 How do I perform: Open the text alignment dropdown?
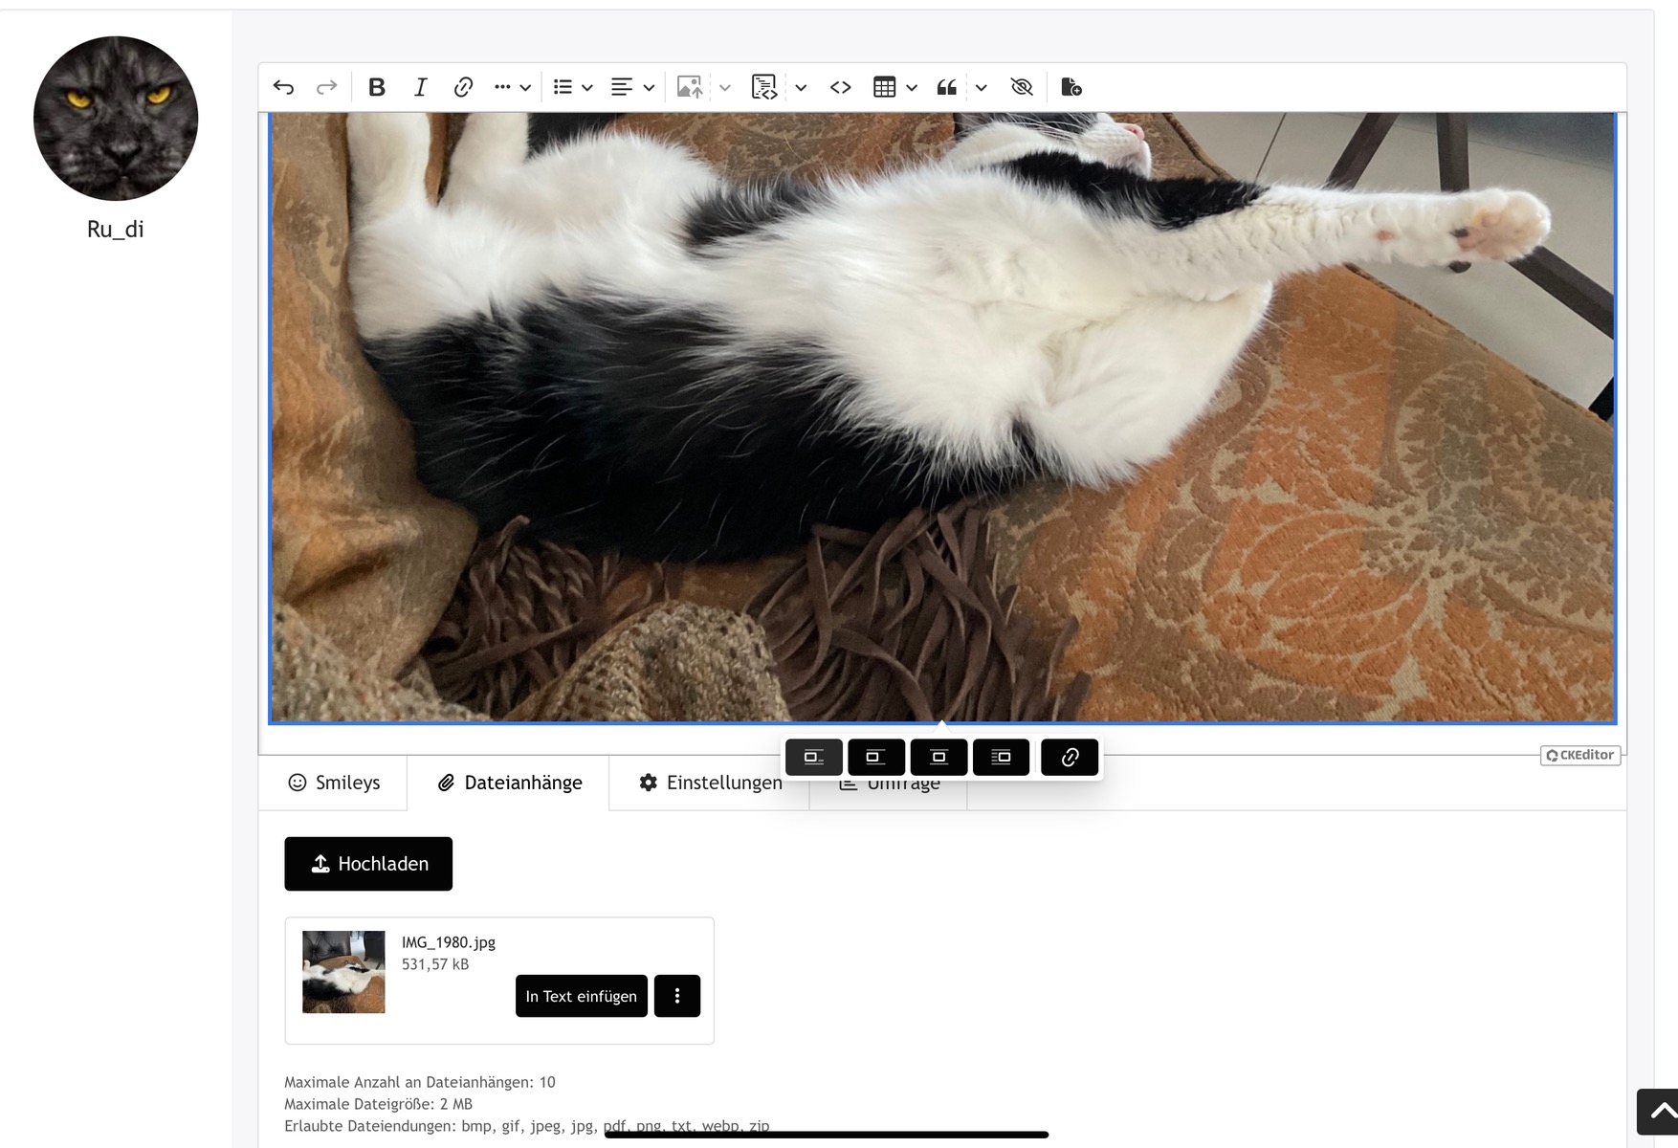point(649,87)
